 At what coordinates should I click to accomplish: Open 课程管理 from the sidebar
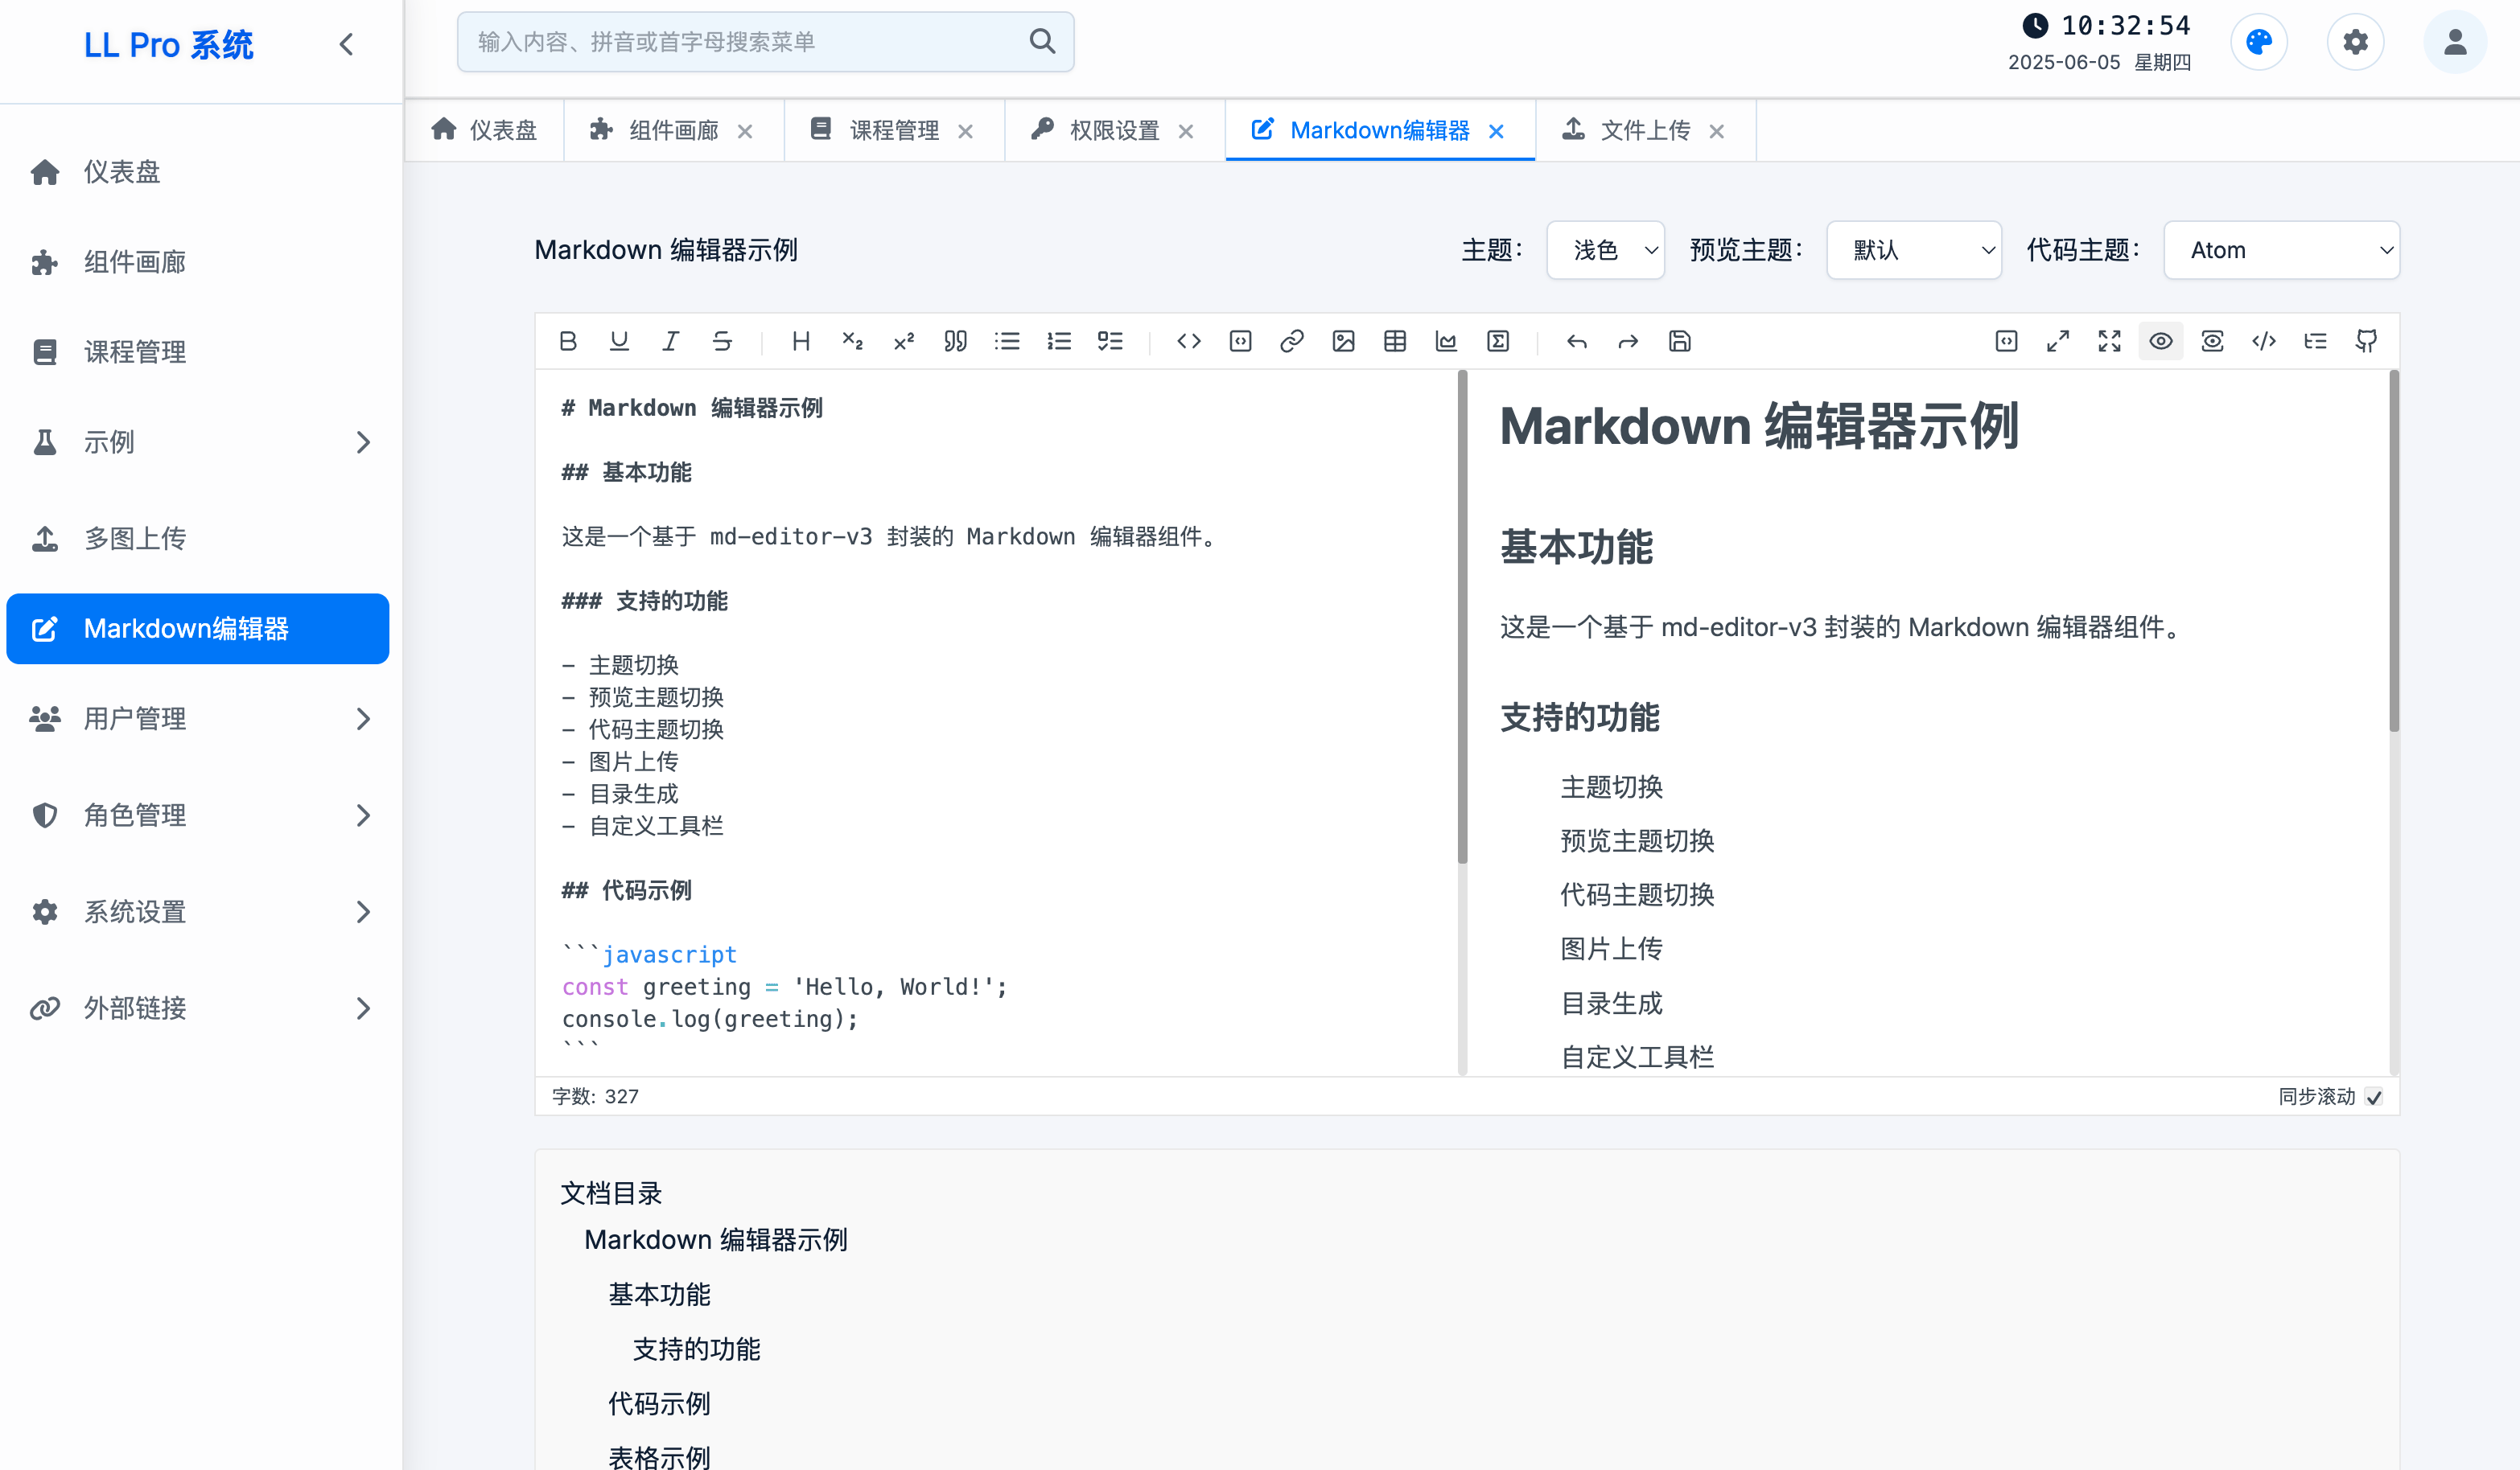click(198, 351)
